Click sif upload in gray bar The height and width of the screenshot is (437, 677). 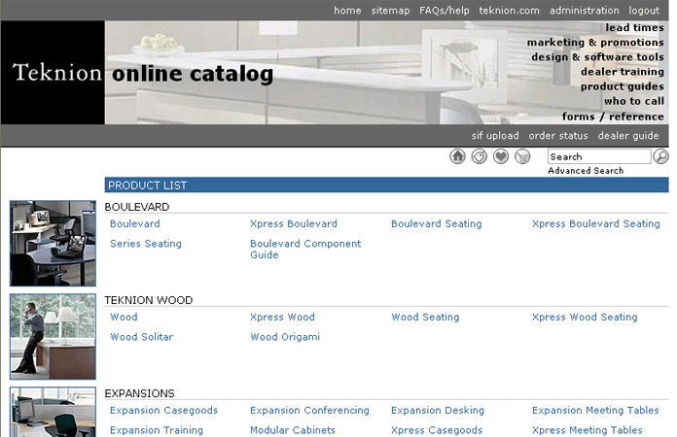pos(495,135)
